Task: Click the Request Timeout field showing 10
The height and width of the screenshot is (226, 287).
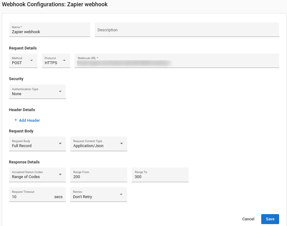Action: click(37, 194)
